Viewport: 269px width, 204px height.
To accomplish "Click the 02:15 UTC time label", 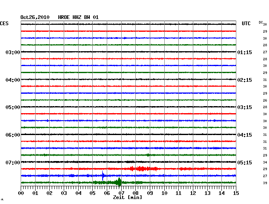I will (245, 80).
